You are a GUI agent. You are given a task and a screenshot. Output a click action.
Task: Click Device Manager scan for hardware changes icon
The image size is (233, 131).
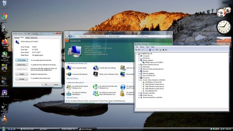[x=157, y=50]
